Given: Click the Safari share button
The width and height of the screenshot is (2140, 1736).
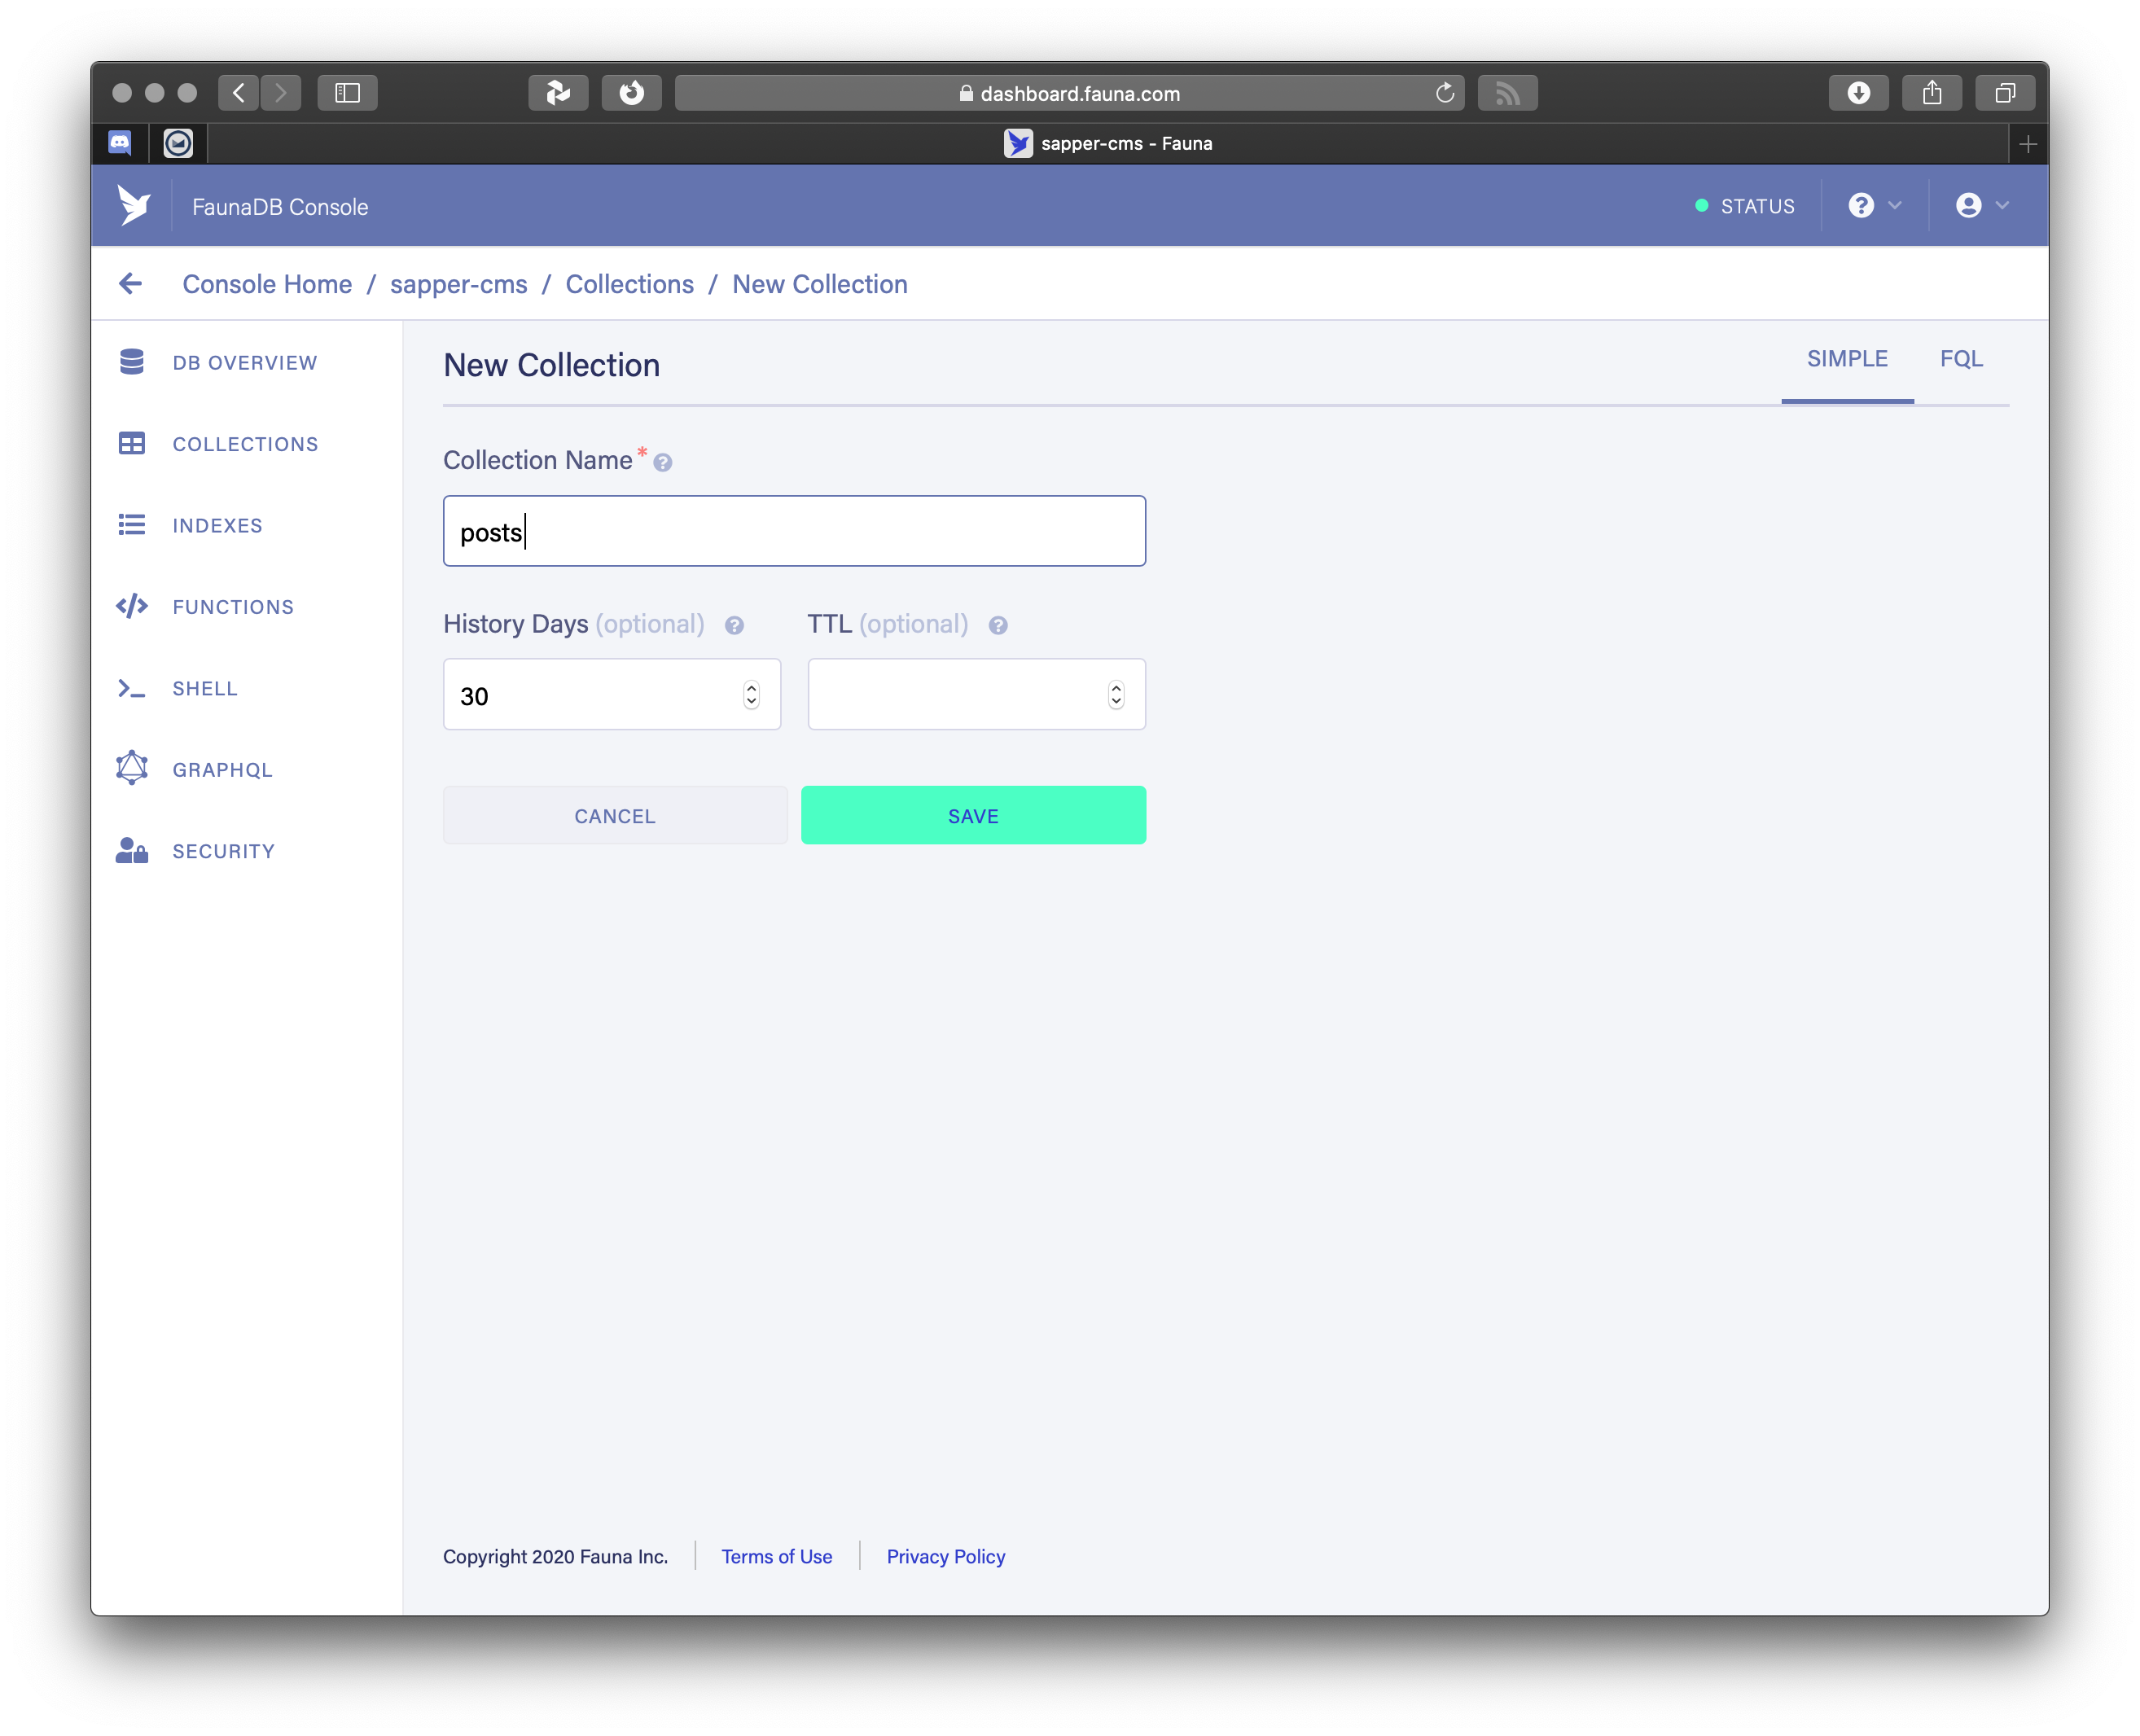Looking at the screenshot, I should [x=1932, y=93].
